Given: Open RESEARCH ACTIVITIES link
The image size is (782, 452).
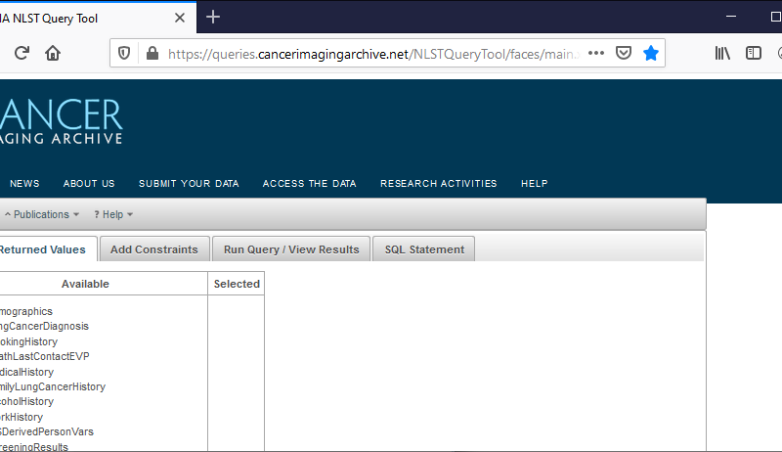Looking at the screenshot, I should 438,184.
